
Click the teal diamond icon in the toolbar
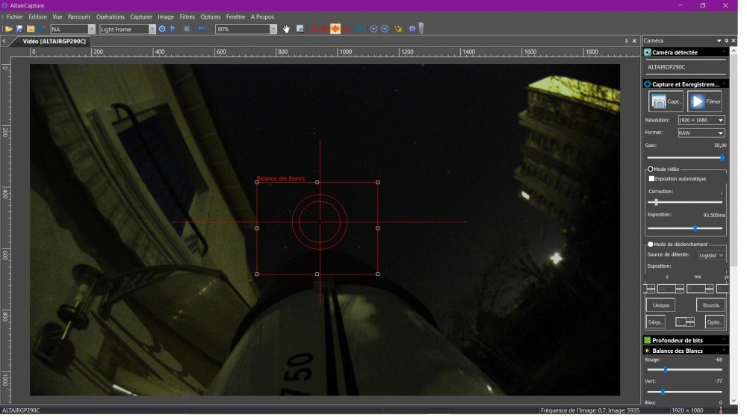coord(360,29)
